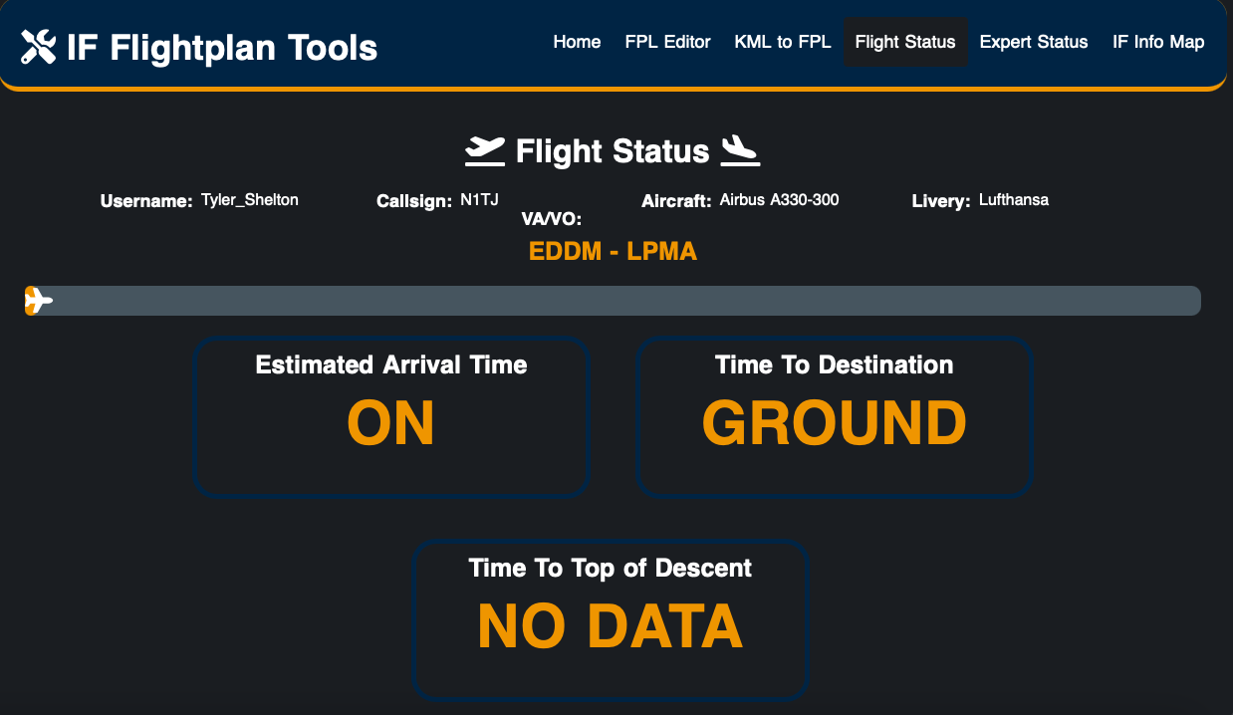
Task: Click the gray flight progress bar
Action: 613,301
